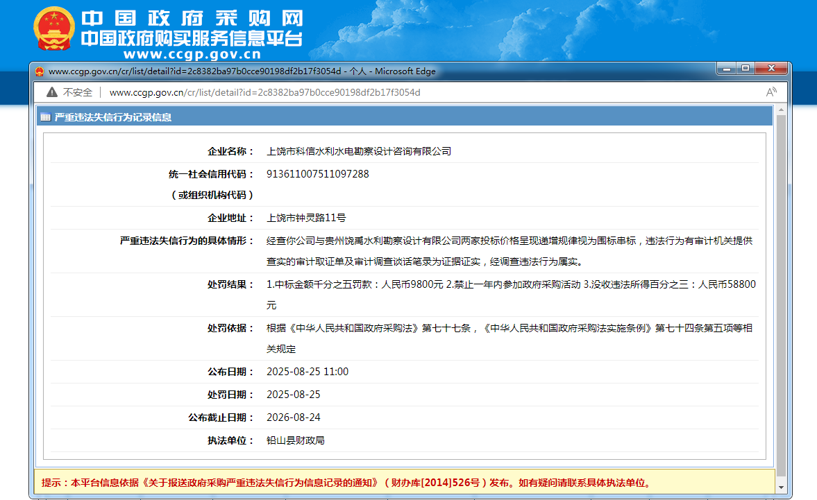This screenshot has height=500, width=817.
Task: Click credit code 913611007511097288
Action: pos(318,174)
